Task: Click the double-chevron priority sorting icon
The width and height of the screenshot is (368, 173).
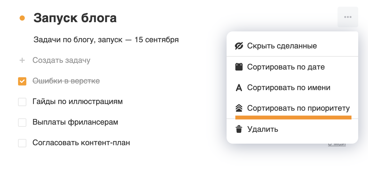Action: point(239,108)
